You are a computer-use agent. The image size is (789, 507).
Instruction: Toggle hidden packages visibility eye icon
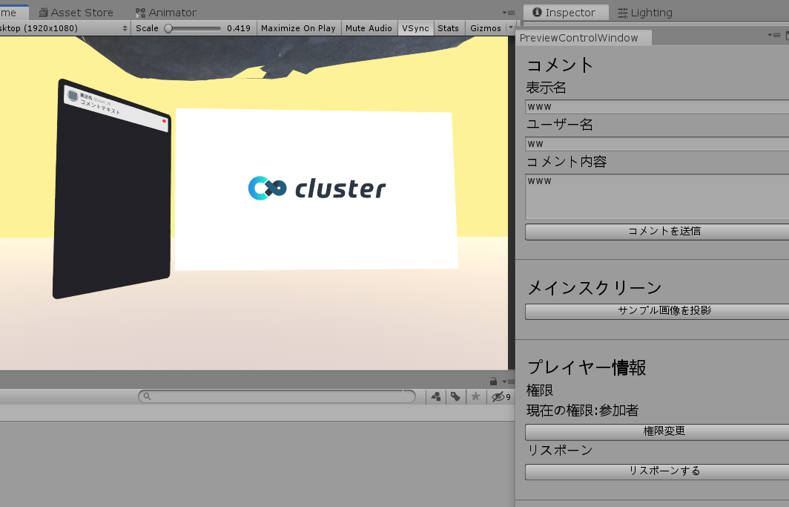501,396
